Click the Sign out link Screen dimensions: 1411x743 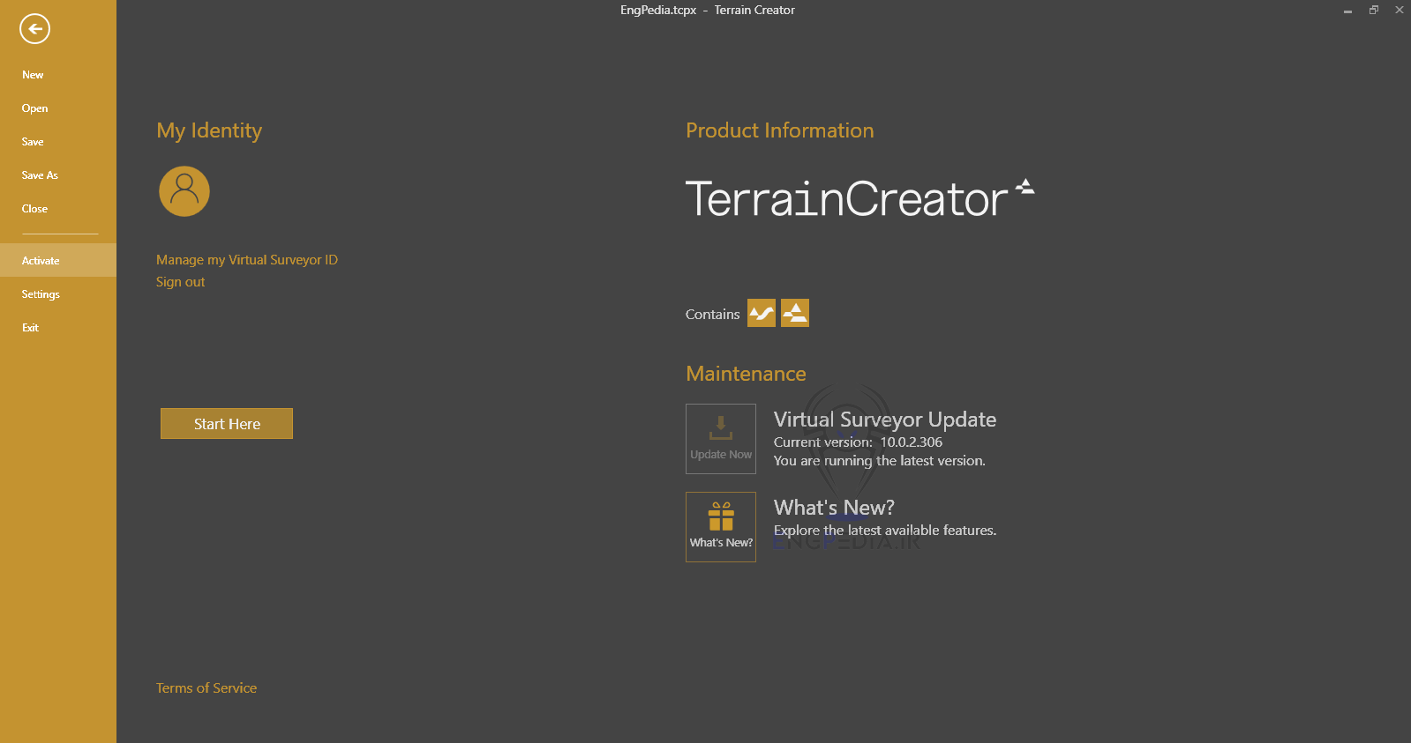[x=180, y=282]
